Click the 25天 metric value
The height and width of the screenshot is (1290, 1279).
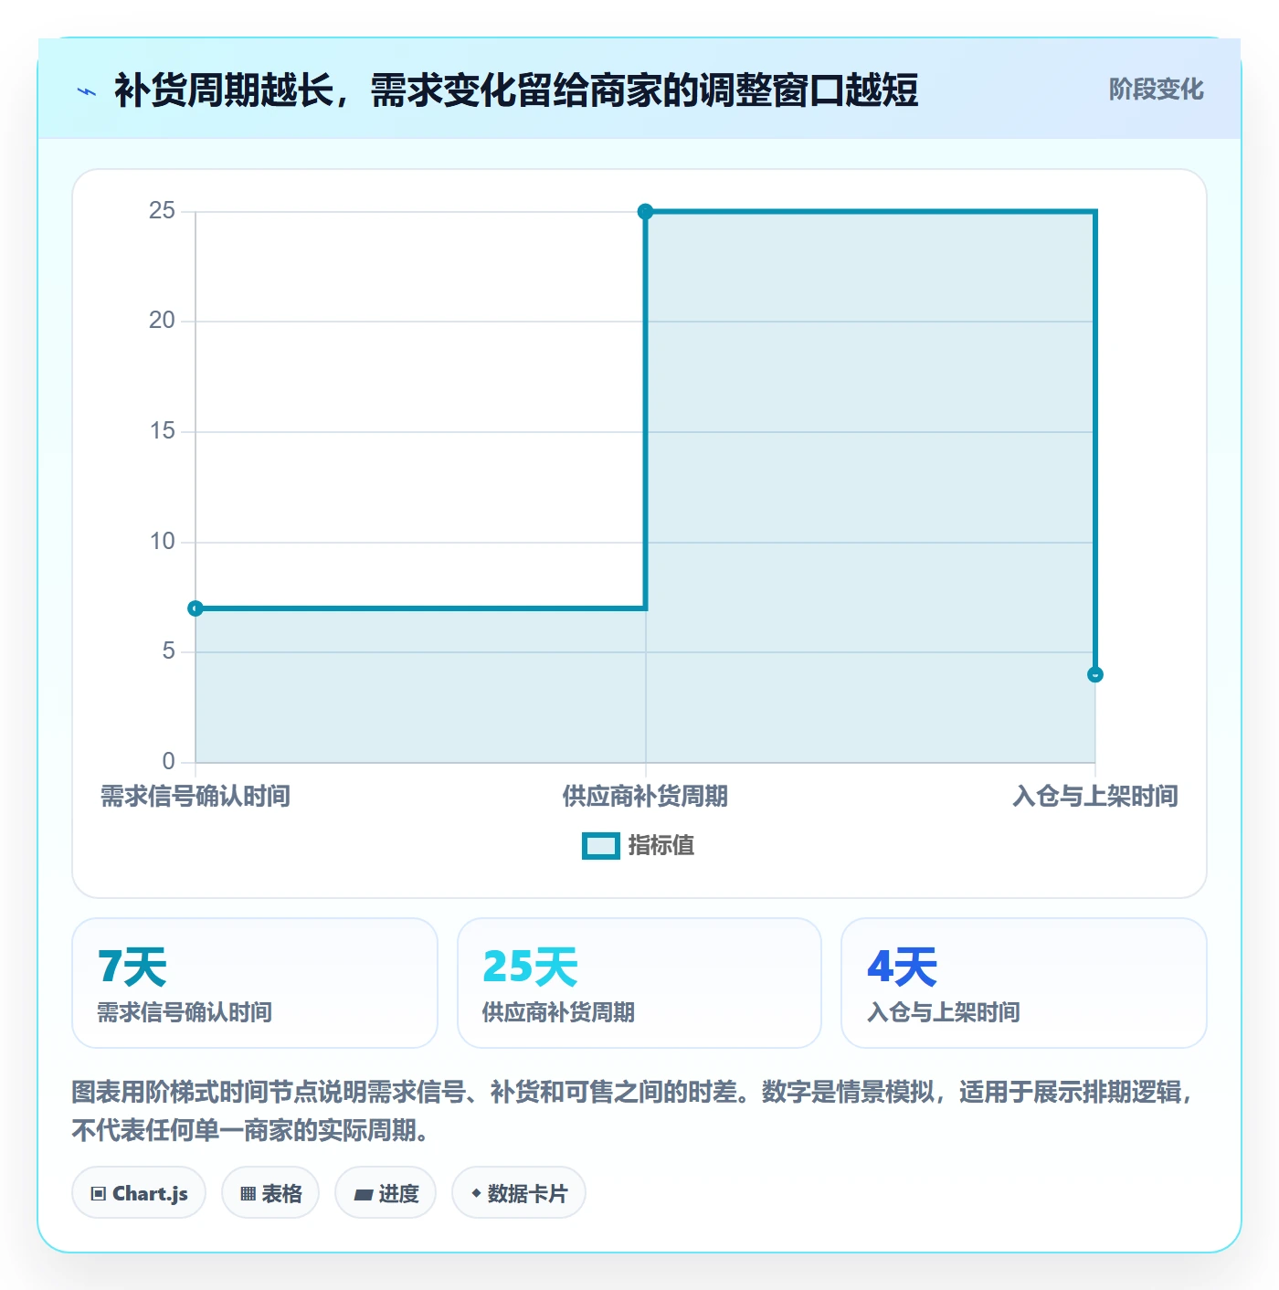coord(530,967)
